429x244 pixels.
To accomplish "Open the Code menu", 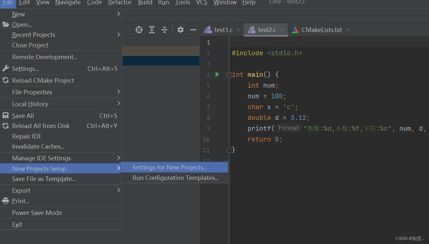I will (x=95, y=2).
